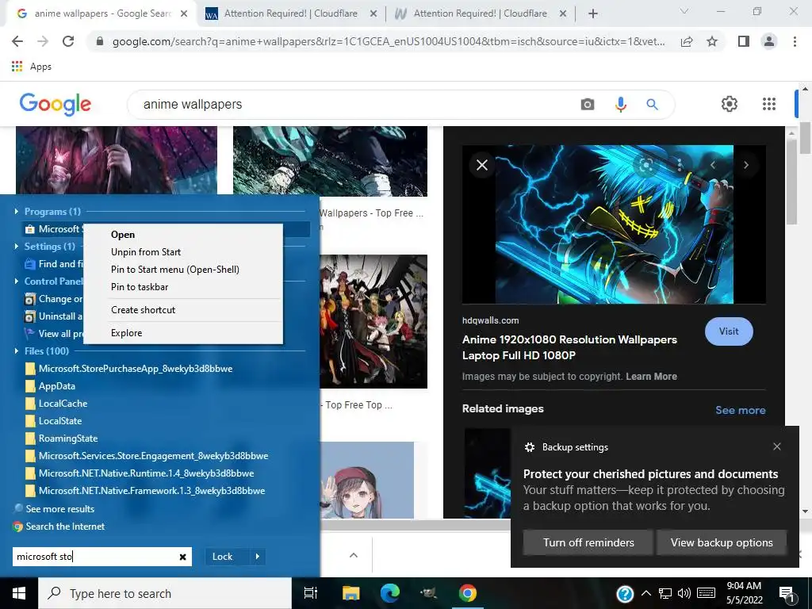
Task: Click Chrome's back navigation arrow
Action: [x=17, y=41]
